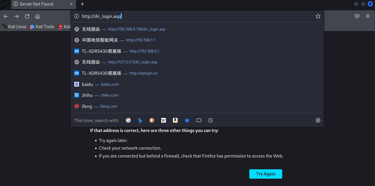Image resolution: width=375 pixels, height=186 pixels.
Task: Choose the baidu.com suggestion
Action: point(197,84)
